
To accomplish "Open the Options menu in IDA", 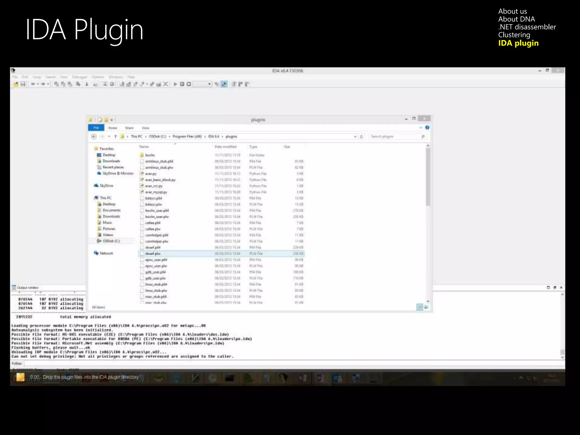I will (x=98, y=77).
